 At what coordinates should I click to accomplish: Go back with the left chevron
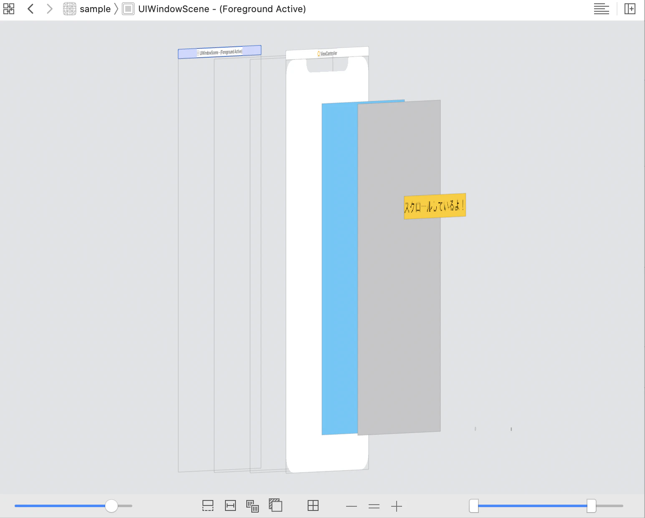pos(30,9)
